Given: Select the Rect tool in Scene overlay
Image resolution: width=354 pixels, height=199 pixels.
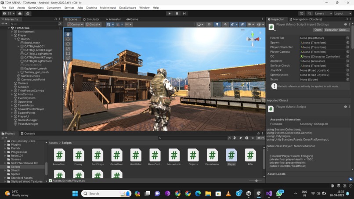Looking at the screenshot, I should (x=68, y=53).
